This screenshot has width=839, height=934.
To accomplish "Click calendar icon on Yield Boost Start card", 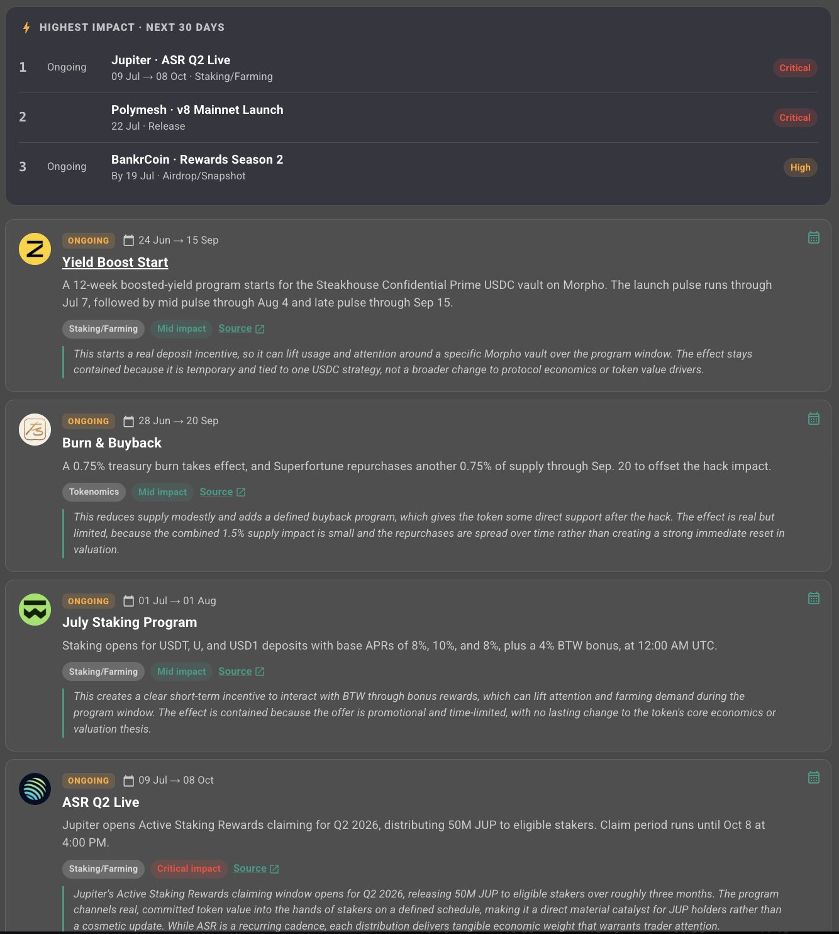I will click(x=813, y=238).
